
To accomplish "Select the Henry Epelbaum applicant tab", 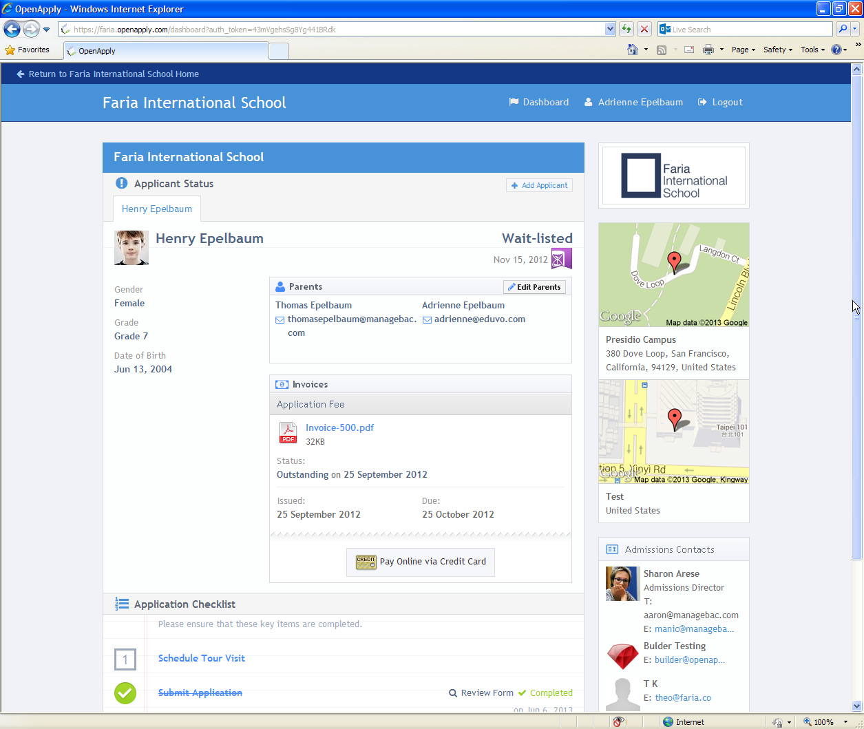I will click(x=157, y=209).
